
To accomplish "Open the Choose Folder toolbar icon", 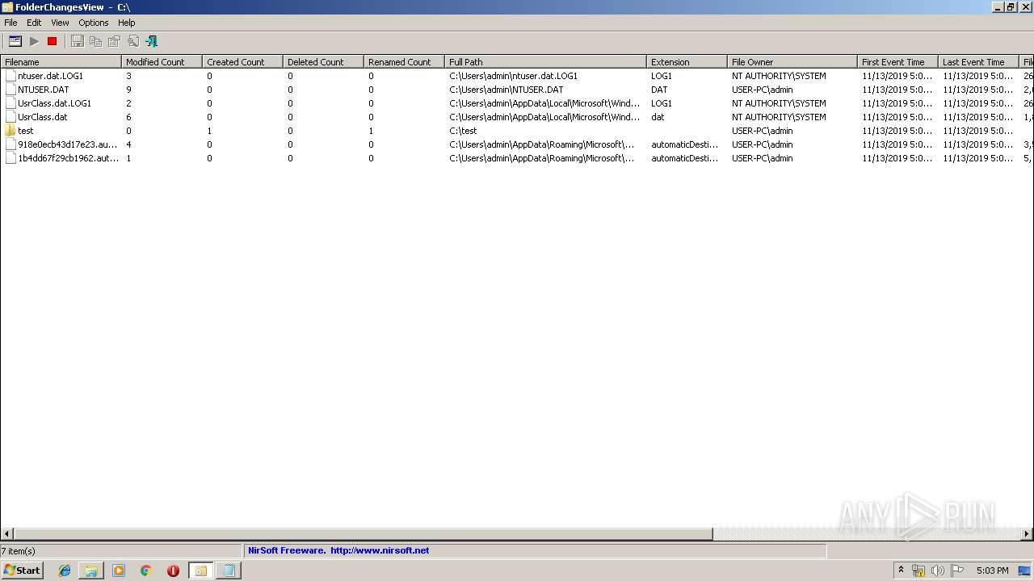I will [x=15, y=41].
